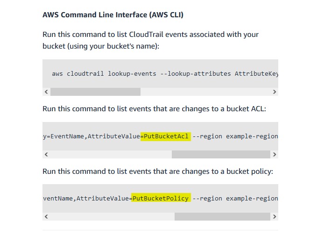Click 'AttributeKey' in the first command

pyautogui.click(x=256, y=74)
